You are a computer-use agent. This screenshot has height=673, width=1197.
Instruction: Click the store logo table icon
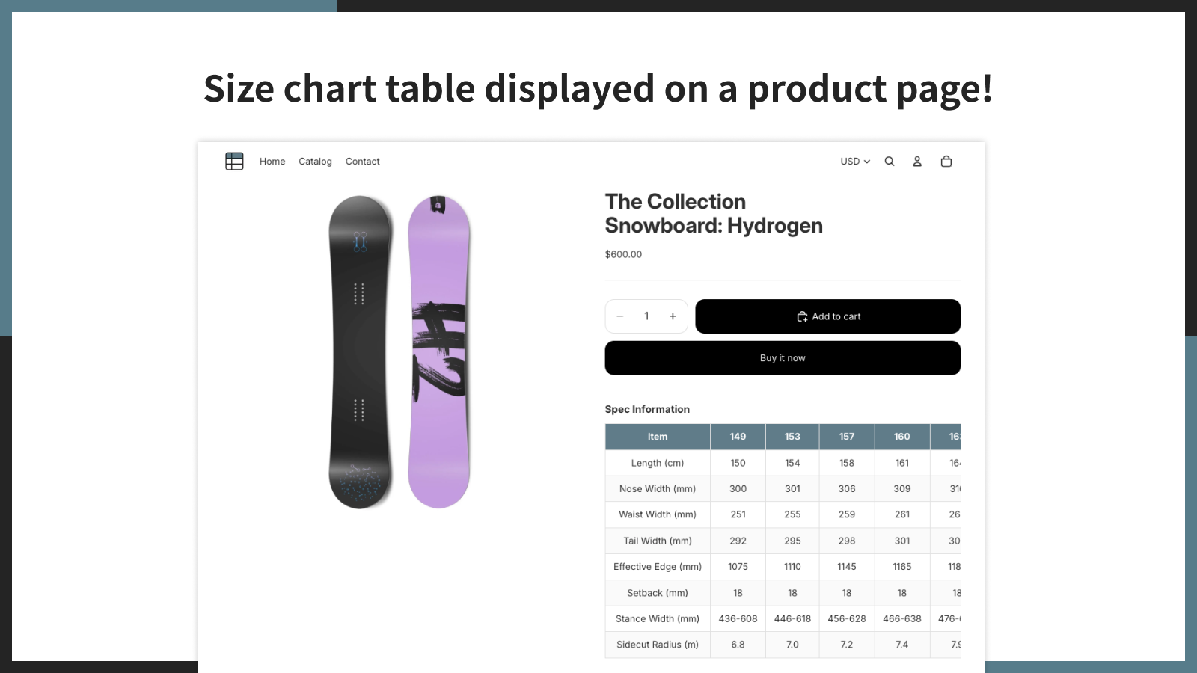tap(234, 162)
